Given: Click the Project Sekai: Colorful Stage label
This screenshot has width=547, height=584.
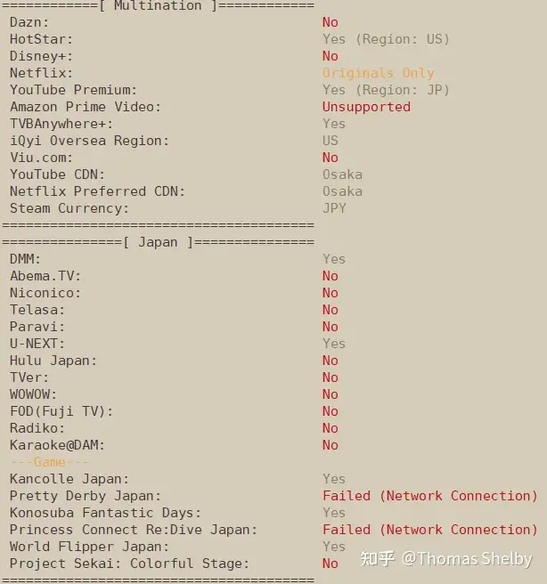Looking at the screenshot, I should (129, 564).
